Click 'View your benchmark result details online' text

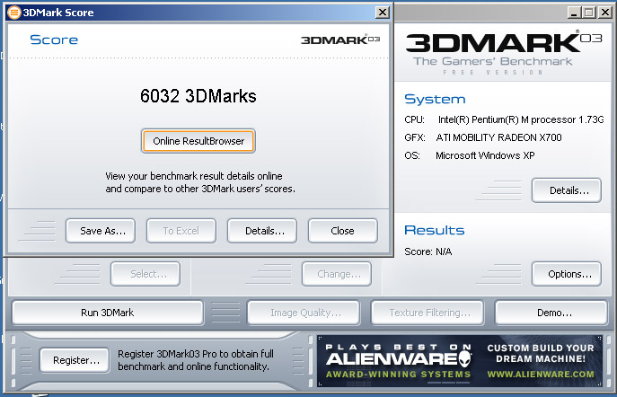[194, 176]
